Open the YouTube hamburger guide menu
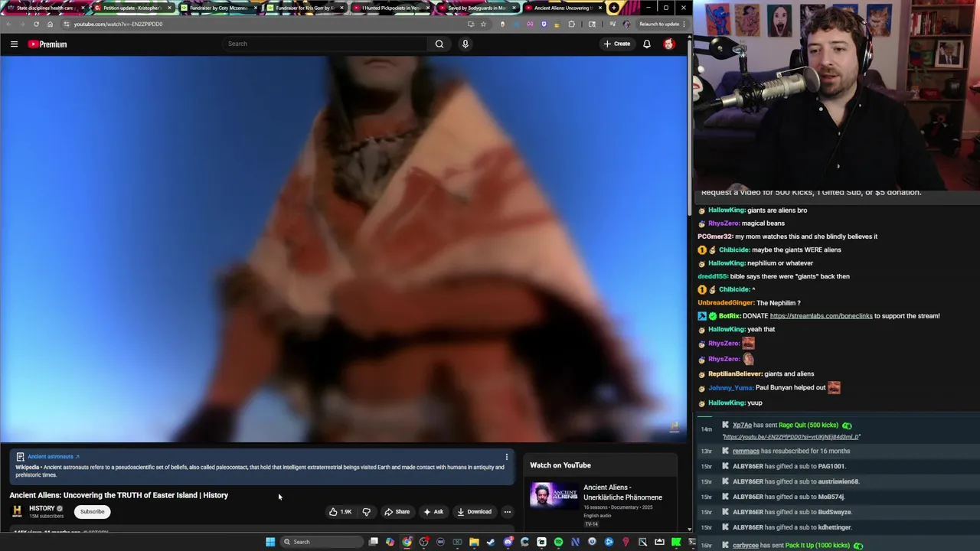 [x=14, y=44]
